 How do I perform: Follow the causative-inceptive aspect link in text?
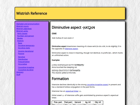97,85
